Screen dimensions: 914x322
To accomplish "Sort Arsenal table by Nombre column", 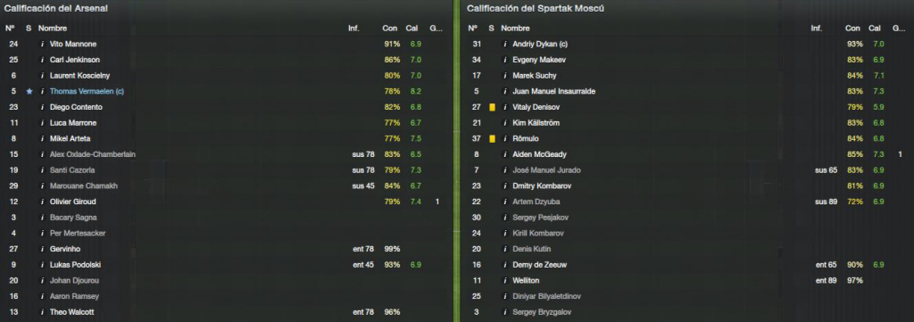I will pos(53,28).
